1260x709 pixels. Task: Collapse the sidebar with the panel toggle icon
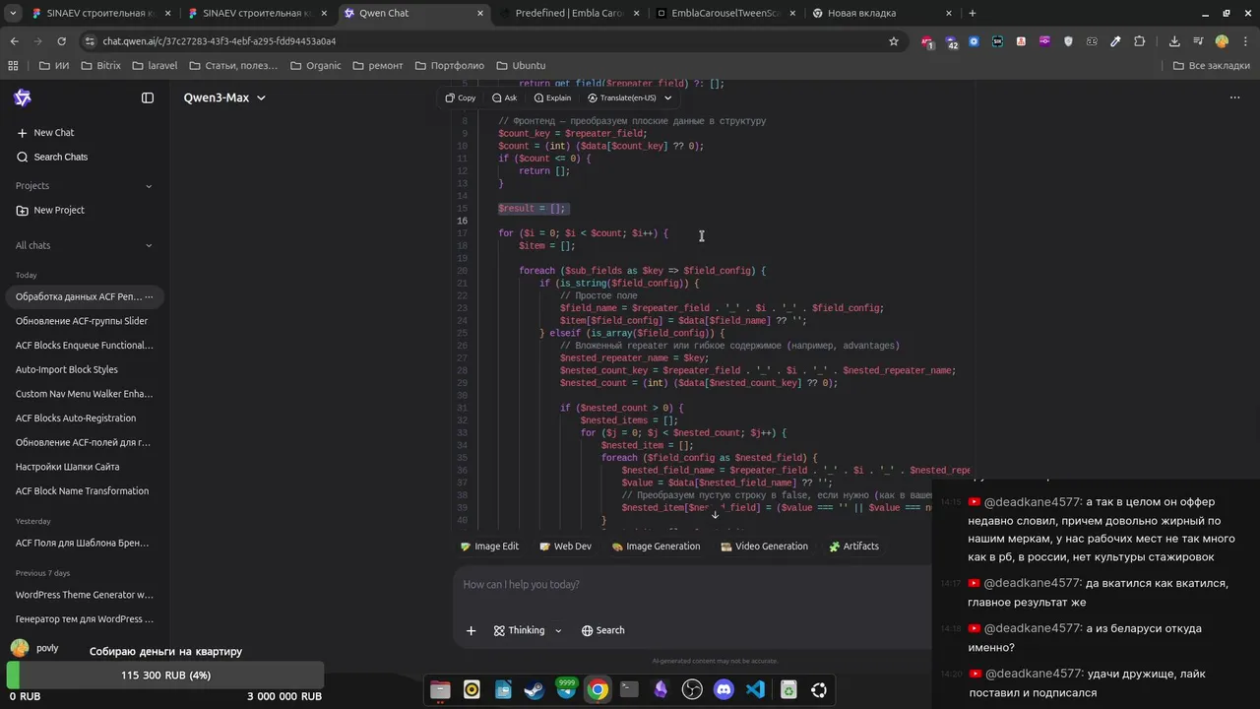148,97
